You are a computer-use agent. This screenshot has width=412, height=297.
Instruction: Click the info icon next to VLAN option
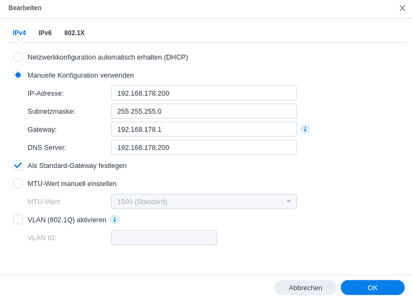click(115, 219)
